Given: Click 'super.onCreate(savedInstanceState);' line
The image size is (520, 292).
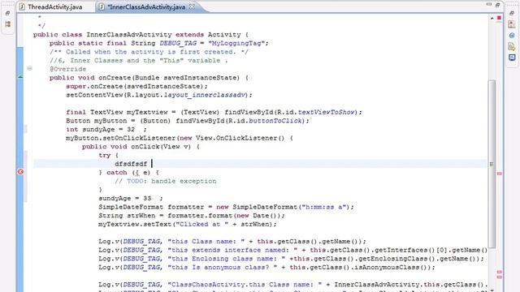Looking at the screenshot, I should pos(136,86).
